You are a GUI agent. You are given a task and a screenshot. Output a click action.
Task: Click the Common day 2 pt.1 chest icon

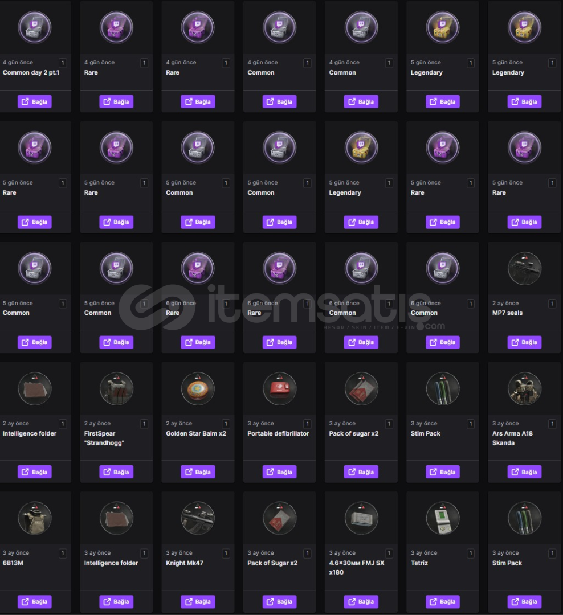[35, 27]
